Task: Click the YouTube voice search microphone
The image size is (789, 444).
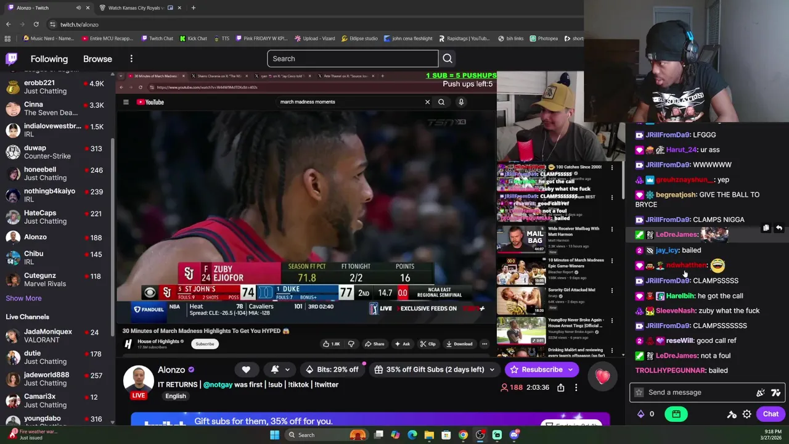Action: click(461, 102)
